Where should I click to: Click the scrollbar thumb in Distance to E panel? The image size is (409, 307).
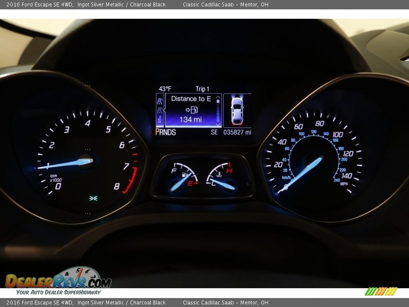point(218,112)
